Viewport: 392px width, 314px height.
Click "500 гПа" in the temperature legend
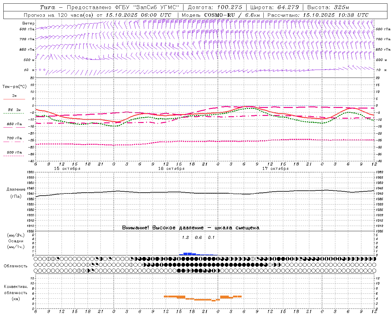point(14,152)
